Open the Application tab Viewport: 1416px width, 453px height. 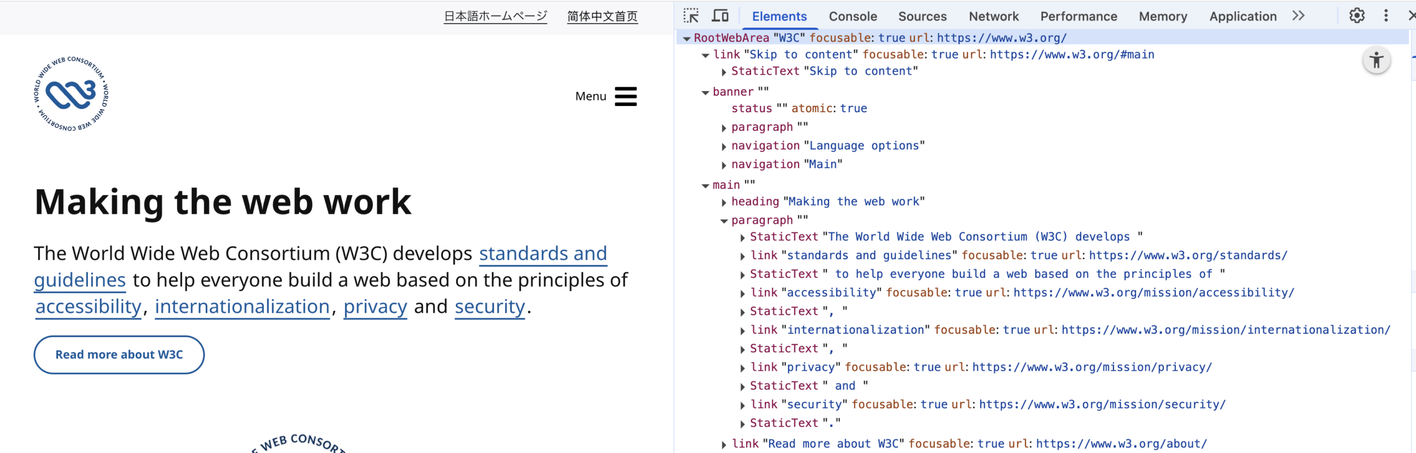pos(1243,17)
